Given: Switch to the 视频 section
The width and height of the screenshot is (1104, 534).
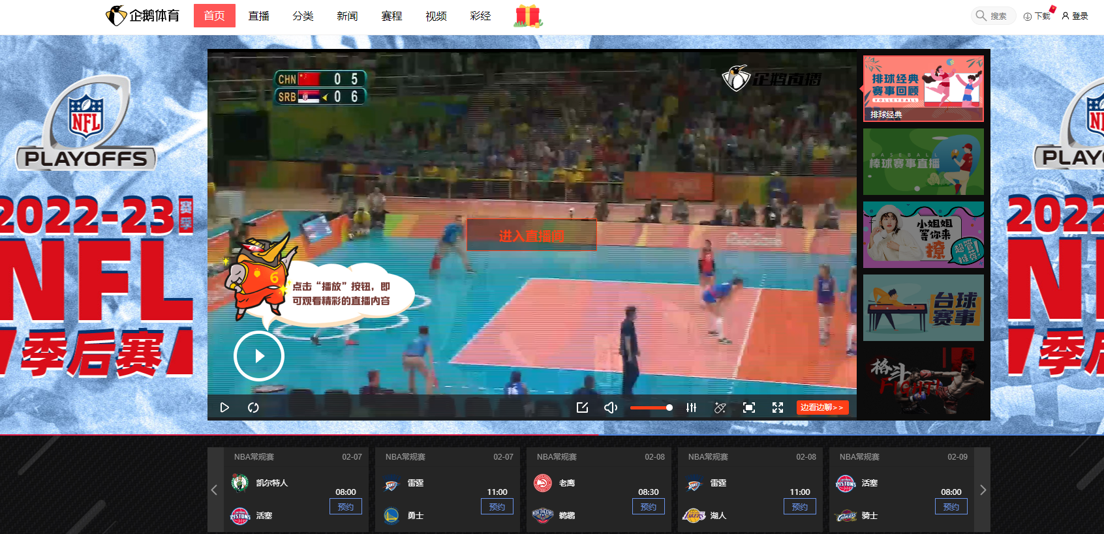Looking at the screenshot, I should point(436,16).
